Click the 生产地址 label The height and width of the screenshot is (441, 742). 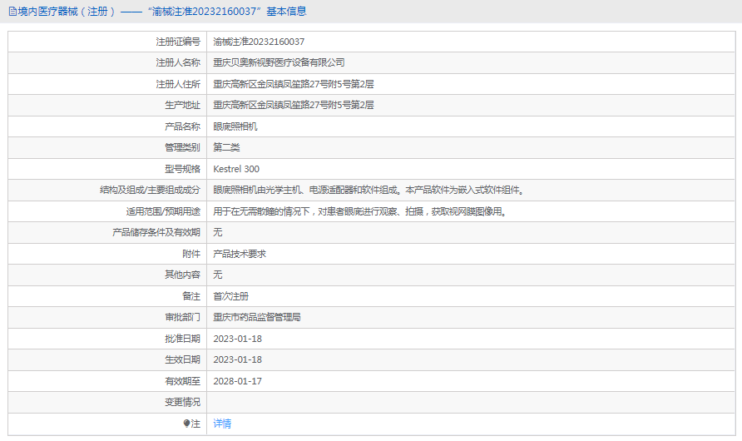coord(182,105)
